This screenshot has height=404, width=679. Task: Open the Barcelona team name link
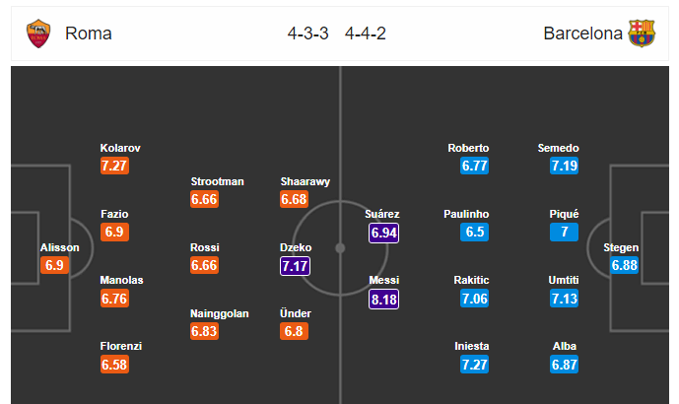(x=582, y=34)
